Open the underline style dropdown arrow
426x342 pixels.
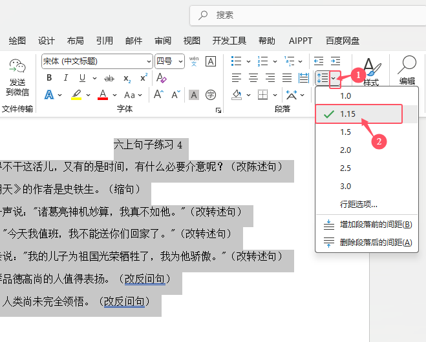(x=94, y=78)
